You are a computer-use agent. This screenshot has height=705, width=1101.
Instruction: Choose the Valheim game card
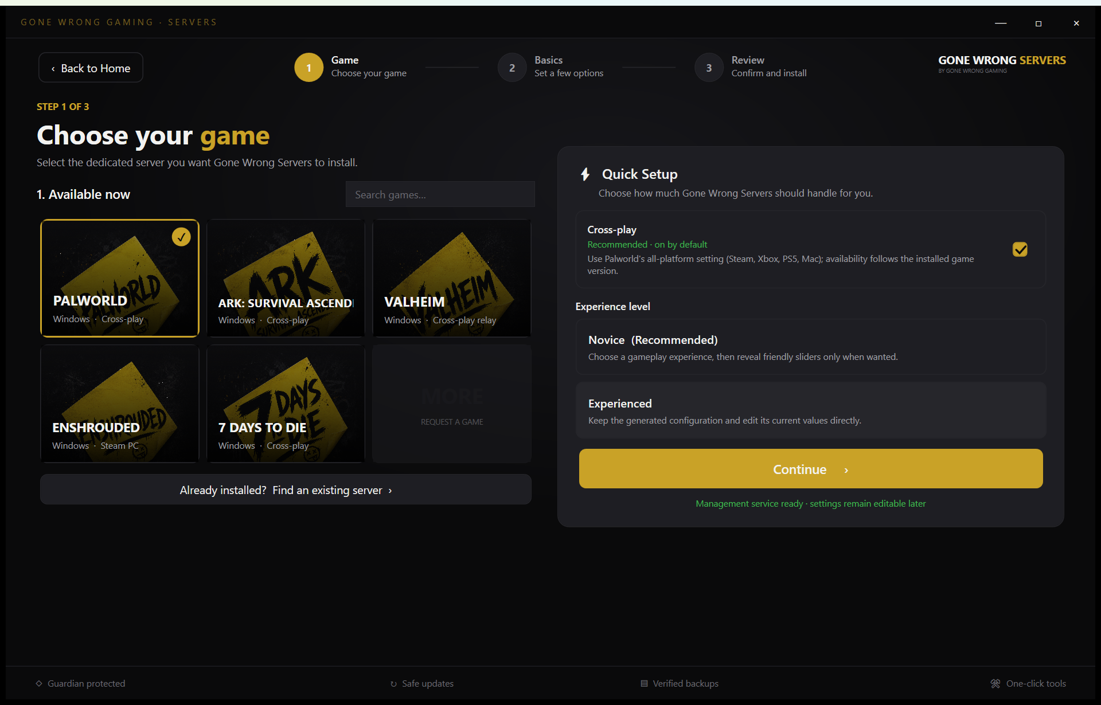click(452, 278)
